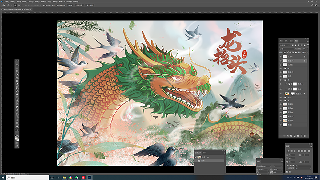Collapse the expanded layer group in Layers
The height and width of the screenshot is (180, 320).
coord(283,79)
